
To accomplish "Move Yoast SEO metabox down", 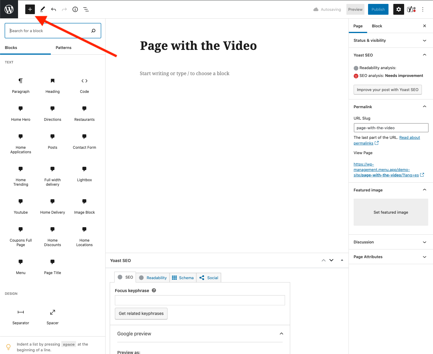I will click(x=331, y=260).
